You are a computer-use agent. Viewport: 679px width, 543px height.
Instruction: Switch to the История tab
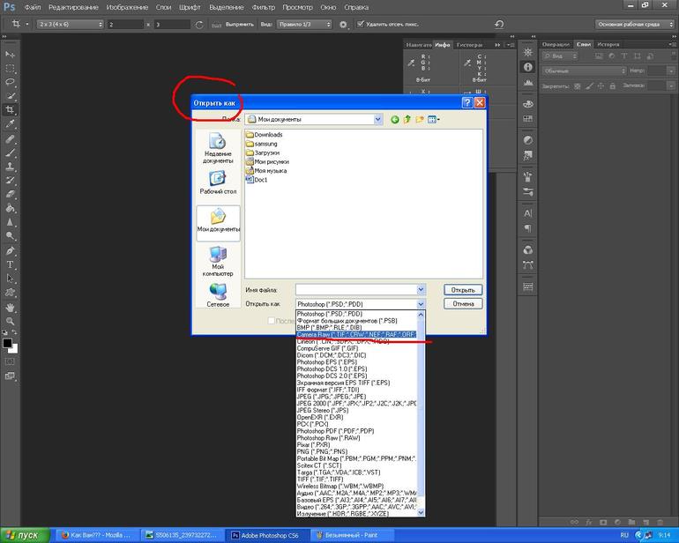608,44
